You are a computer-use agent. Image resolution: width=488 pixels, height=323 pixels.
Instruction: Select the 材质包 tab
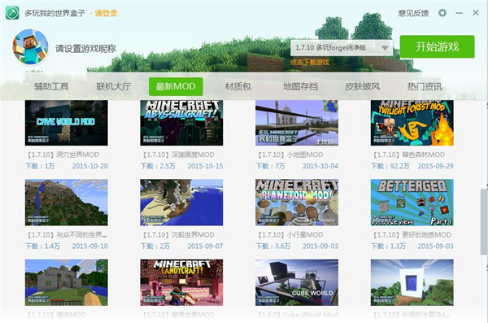pyautogui.click(x=238, y=86)
